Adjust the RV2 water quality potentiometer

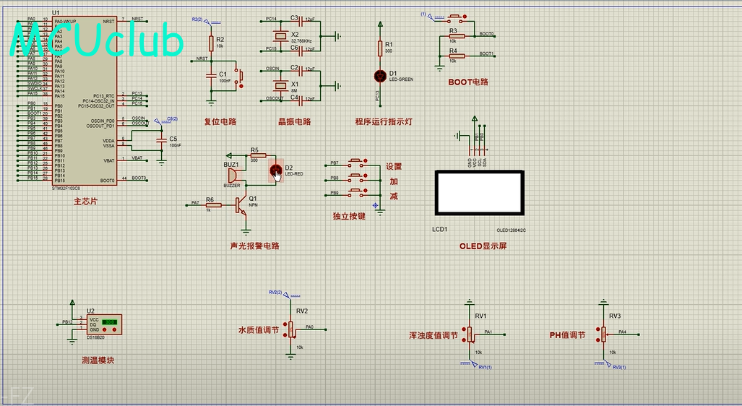coord(290,329)
